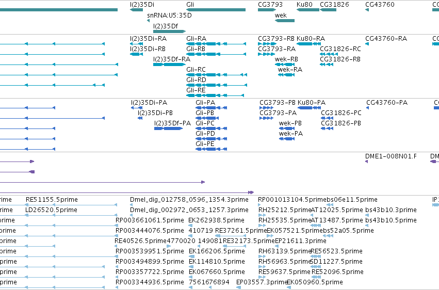Select the Gli-RE transcript label
Screen dimensions: 439x290
(196, 90)
